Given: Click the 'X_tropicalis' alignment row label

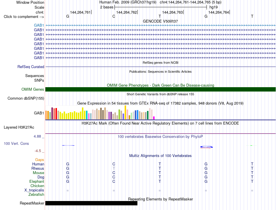Looking at the screenshot, I should tap(34, 190).
